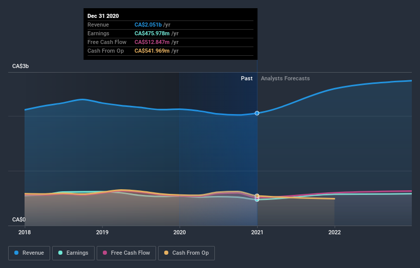Screen dimensions: 420x268
Task: Toggle the Revenue series legend button
Action: point(29,253)
